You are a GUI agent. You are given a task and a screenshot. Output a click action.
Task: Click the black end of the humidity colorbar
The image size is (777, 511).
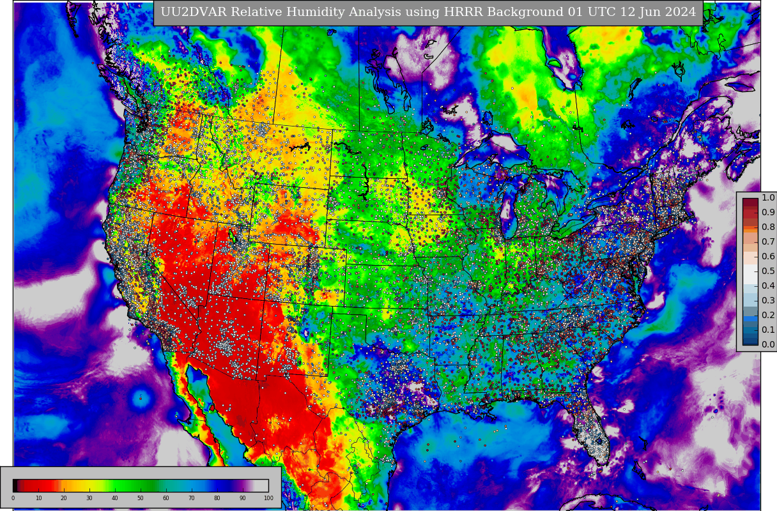(x=15, y=485)
